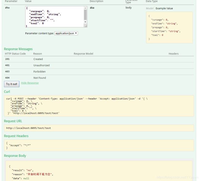Click the Response Model column header
The width and height of the screenshot is (200, 181).
pos(83,54)
